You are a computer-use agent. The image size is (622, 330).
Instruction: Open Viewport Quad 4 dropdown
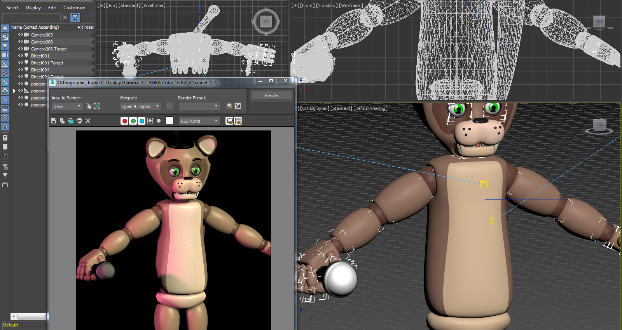pyautogui.click(x=140, y=106)
